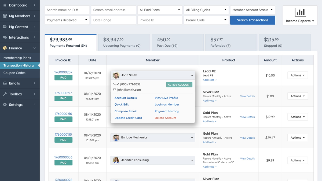Click the My Members people icon
322x181 pixels.
click(5, 16)
